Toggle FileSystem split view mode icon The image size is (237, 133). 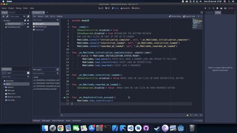point(28,73)
